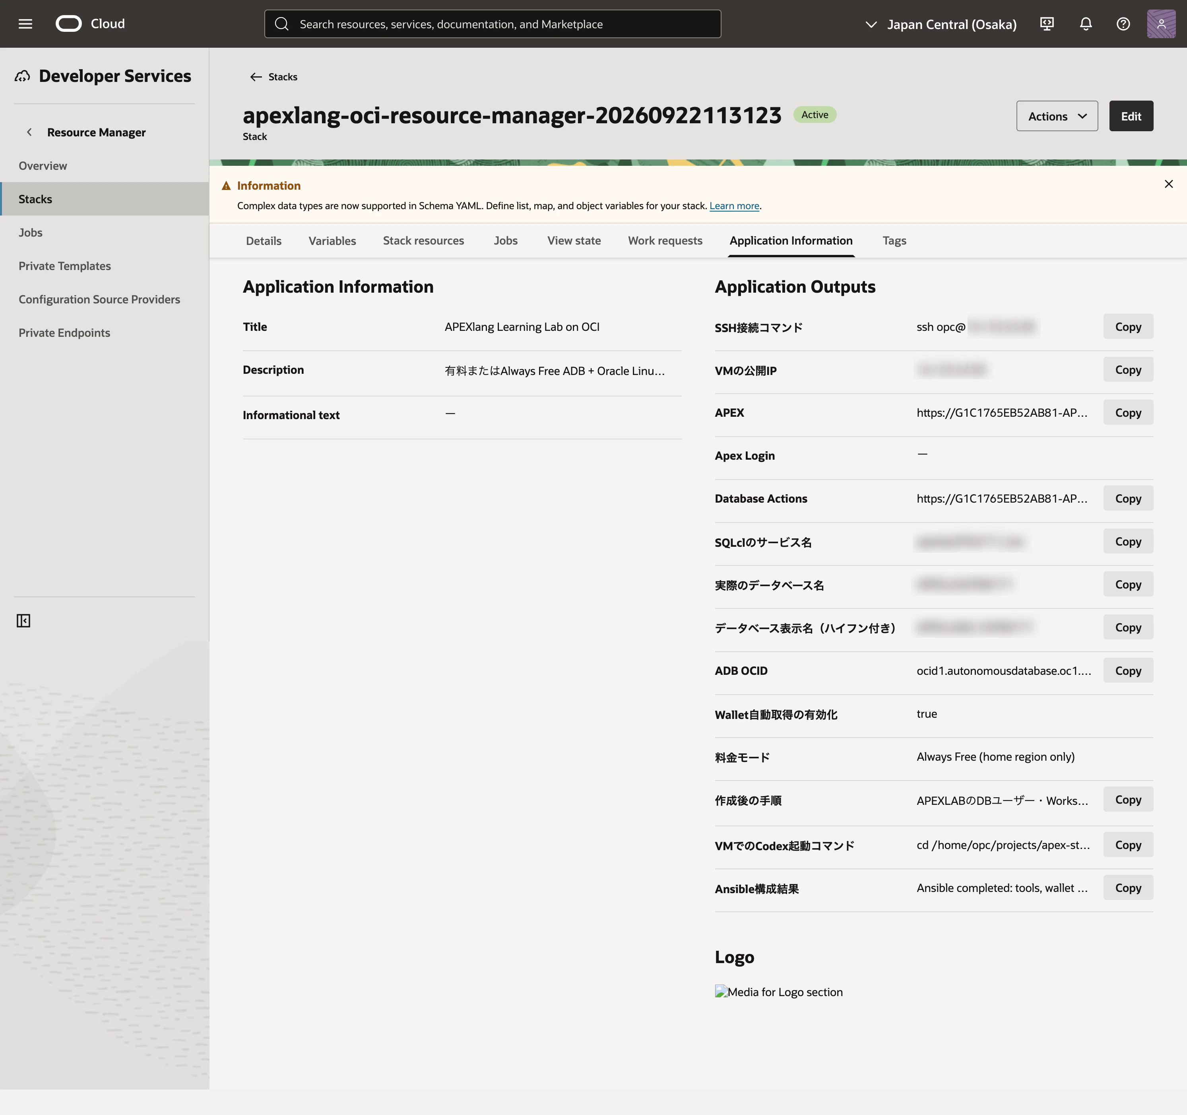The height and width of the screenshot is (1115, 1187).
Task: Copy the SSH接続コマンド value
Action: pyautogui.click(x=1128, y=327)
